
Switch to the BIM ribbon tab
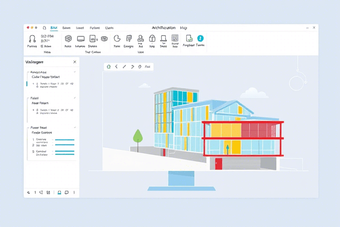point(54,27)
